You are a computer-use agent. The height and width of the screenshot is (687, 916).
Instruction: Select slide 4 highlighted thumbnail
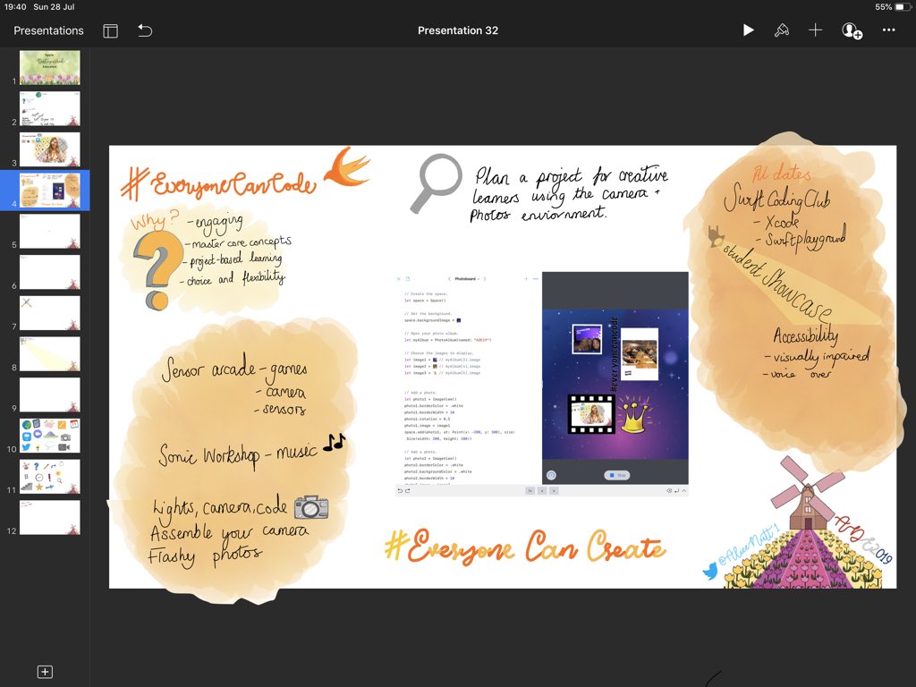50,190
